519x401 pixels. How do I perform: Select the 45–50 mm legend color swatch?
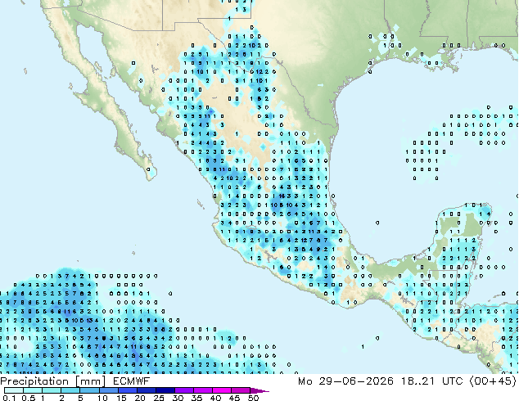(x=241, y=390)
